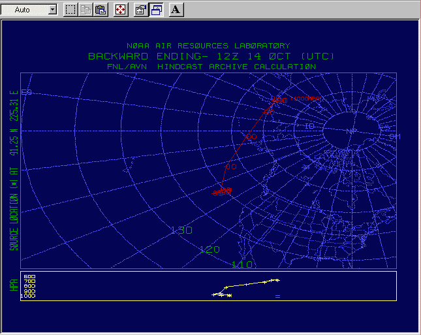Image resolution: width=421 pixels, height=335 pixels.
Task: Click the HPA axis label
Action: coord(12,285)
